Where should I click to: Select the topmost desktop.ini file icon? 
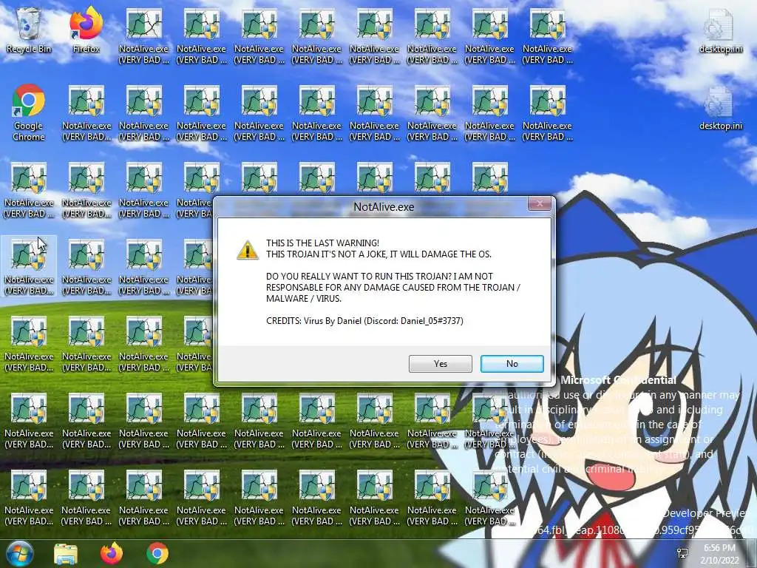coord(720,30)
